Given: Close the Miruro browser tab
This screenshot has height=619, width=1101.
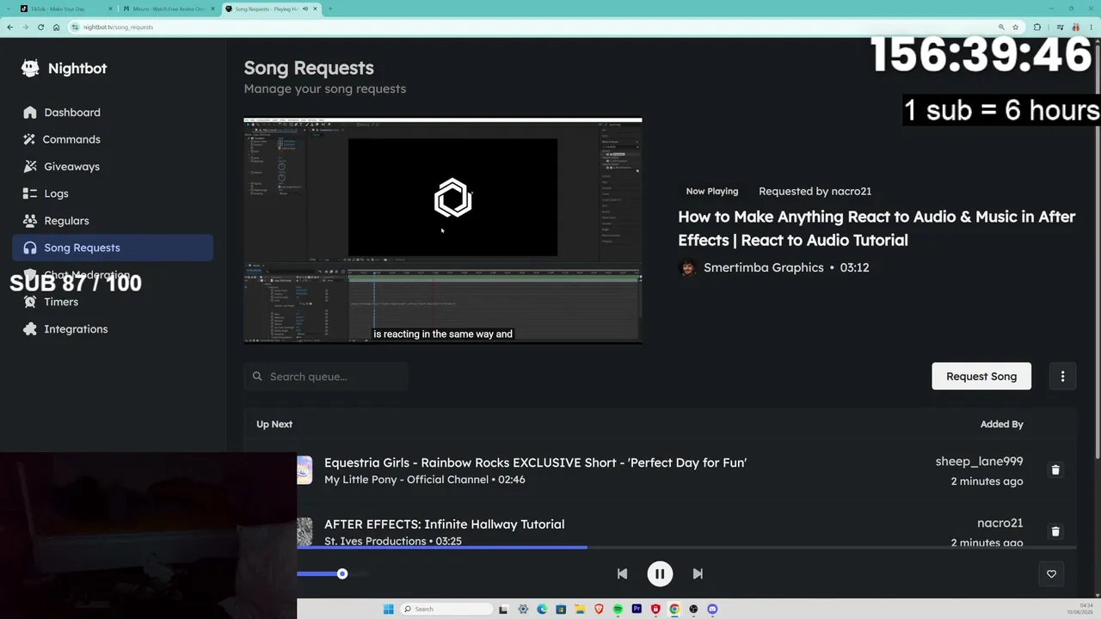Looking at the screenshot, I should pyautogui.click(x=212, y=9).
